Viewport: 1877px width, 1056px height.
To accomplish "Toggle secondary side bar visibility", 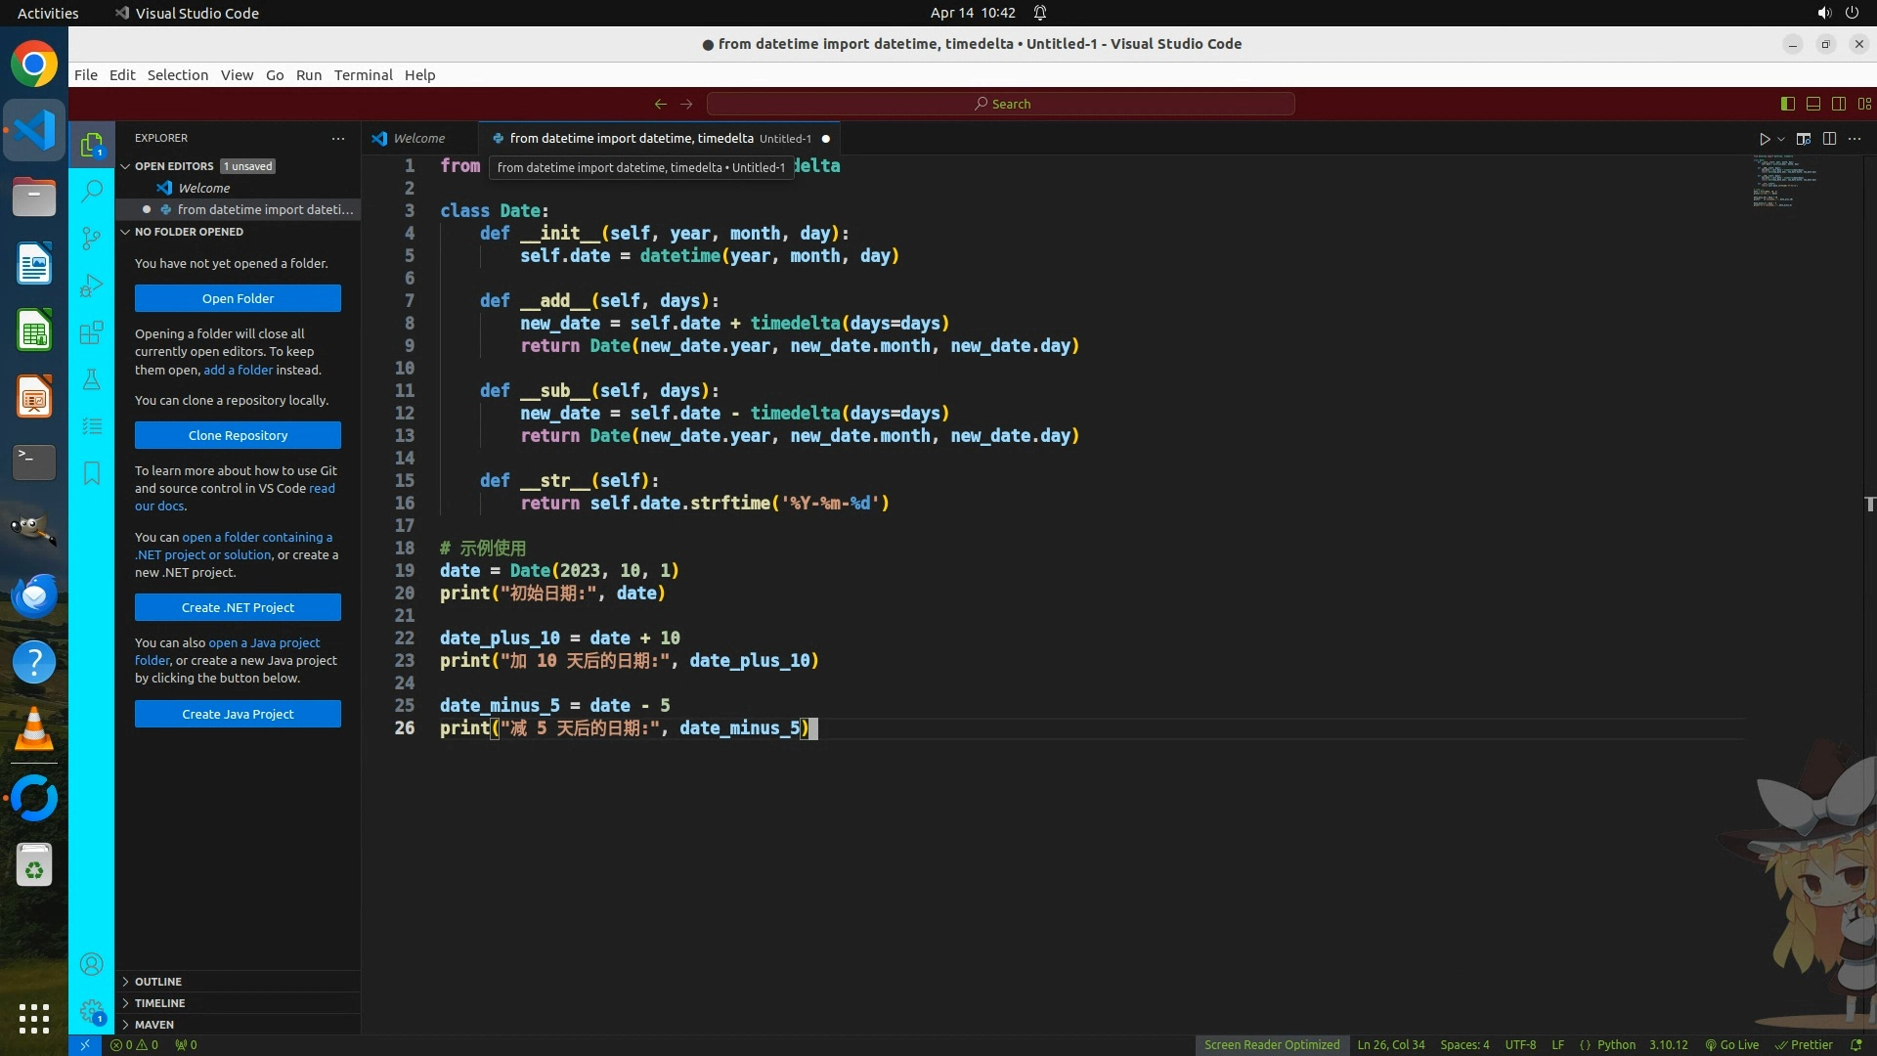I will coord(1839,104).
